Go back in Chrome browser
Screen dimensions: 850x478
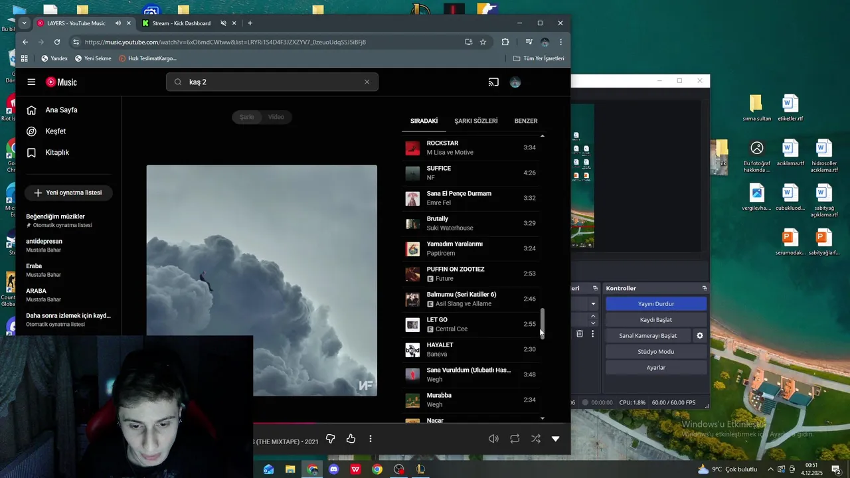pyautogui.click(x=25, y=42)
